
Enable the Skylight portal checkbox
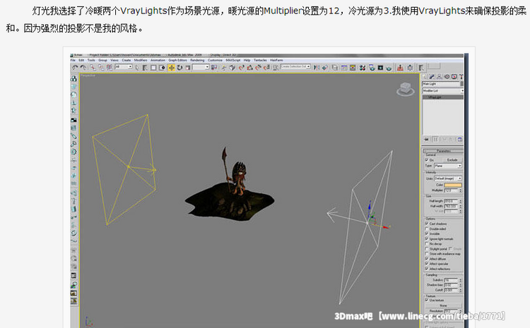[x=427, y=248]
